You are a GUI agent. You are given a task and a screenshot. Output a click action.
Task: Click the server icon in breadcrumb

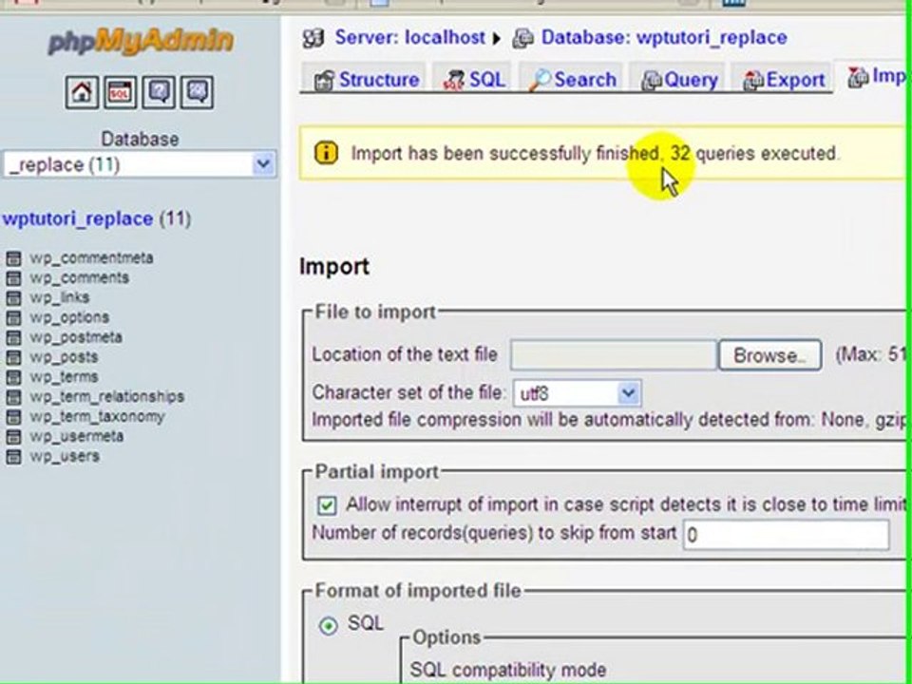point(313,38)
